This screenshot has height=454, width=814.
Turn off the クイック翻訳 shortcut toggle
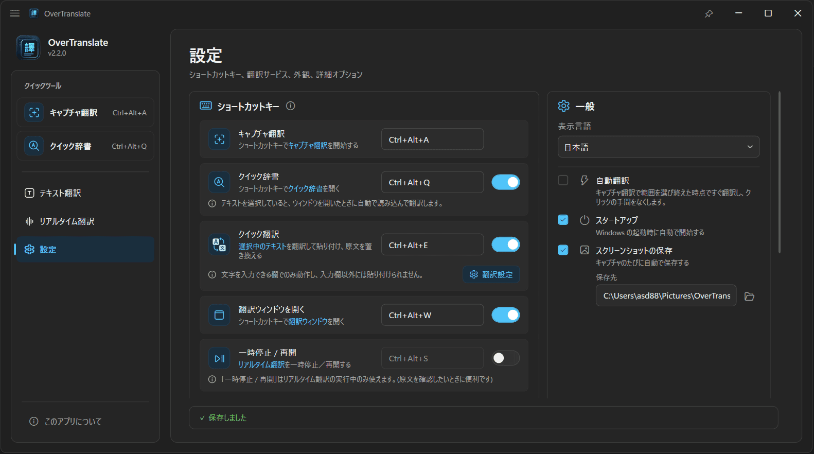[x=506, y=245]
